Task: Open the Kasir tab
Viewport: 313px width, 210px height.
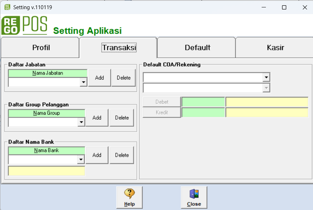Action: [275, 47]
